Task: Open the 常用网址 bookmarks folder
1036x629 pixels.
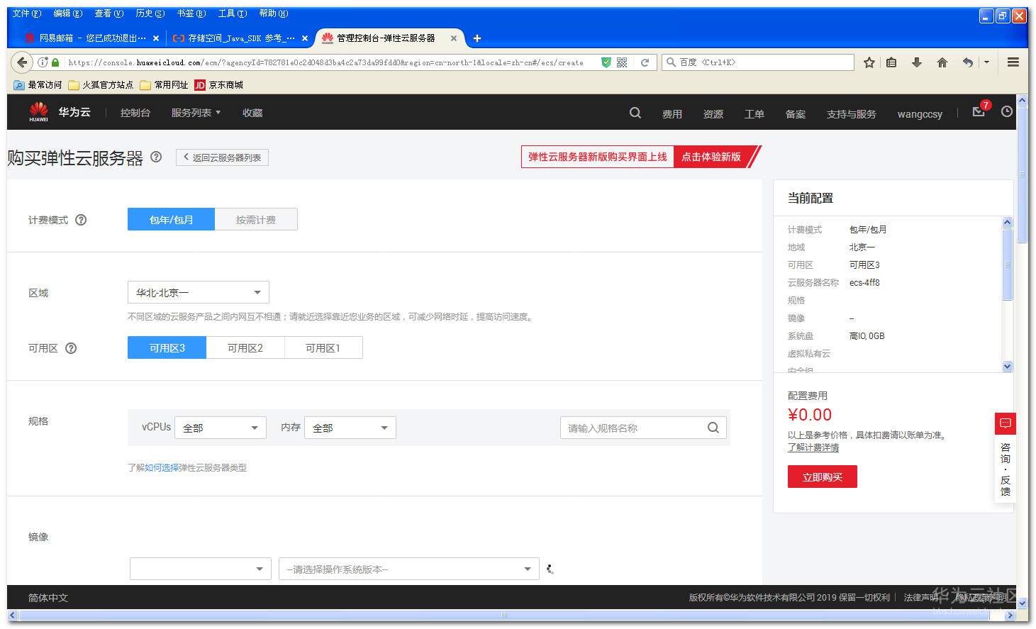Action: (164, 85)
